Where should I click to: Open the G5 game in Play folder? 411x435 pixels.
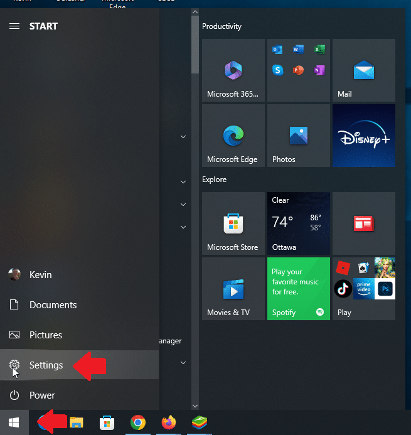pos(385,267)
